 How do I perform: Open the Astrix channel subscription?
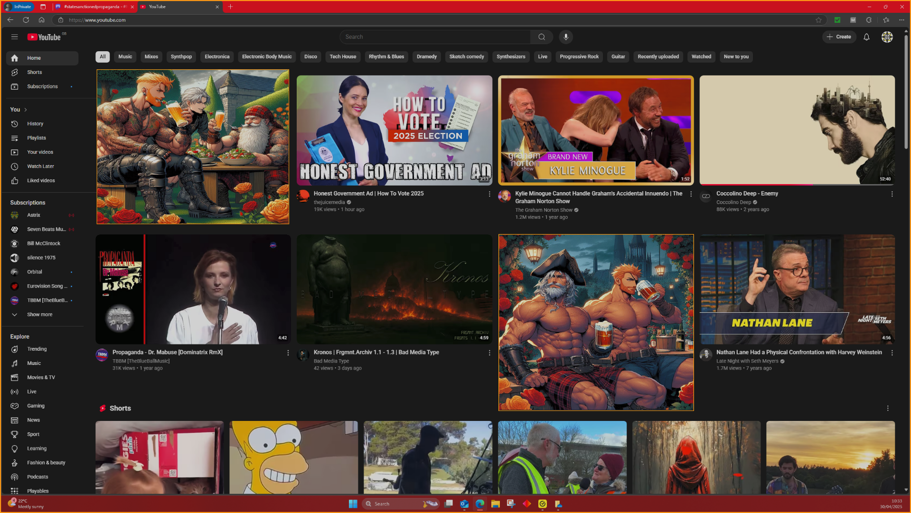[x=43, y=215]
